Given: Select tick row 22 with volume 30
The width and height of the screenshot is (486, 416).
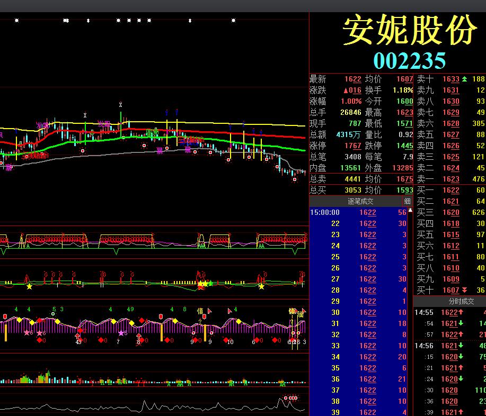Looking at the screenshot, I should [x=358, y=223].
